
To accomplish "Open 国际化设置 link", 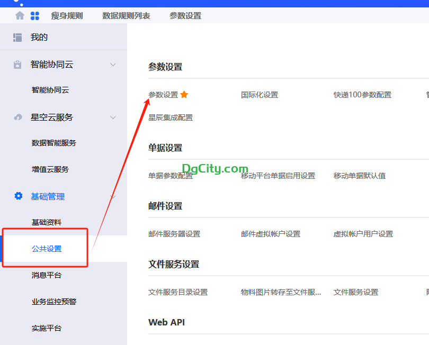I will pyautogui.click(x=260, y=95).
